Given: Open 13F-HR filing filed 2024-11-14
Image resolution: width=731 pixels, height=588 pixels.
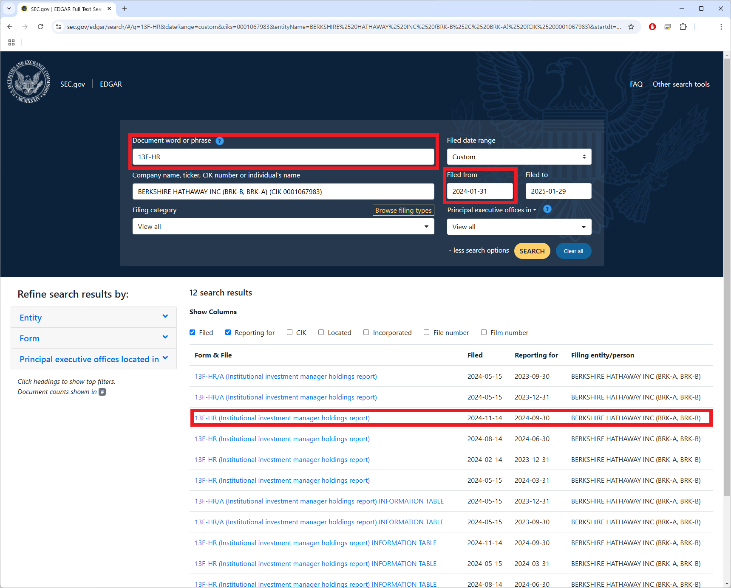Looking at the screenshot, I should pyautogui.click(x=282, y=418).
